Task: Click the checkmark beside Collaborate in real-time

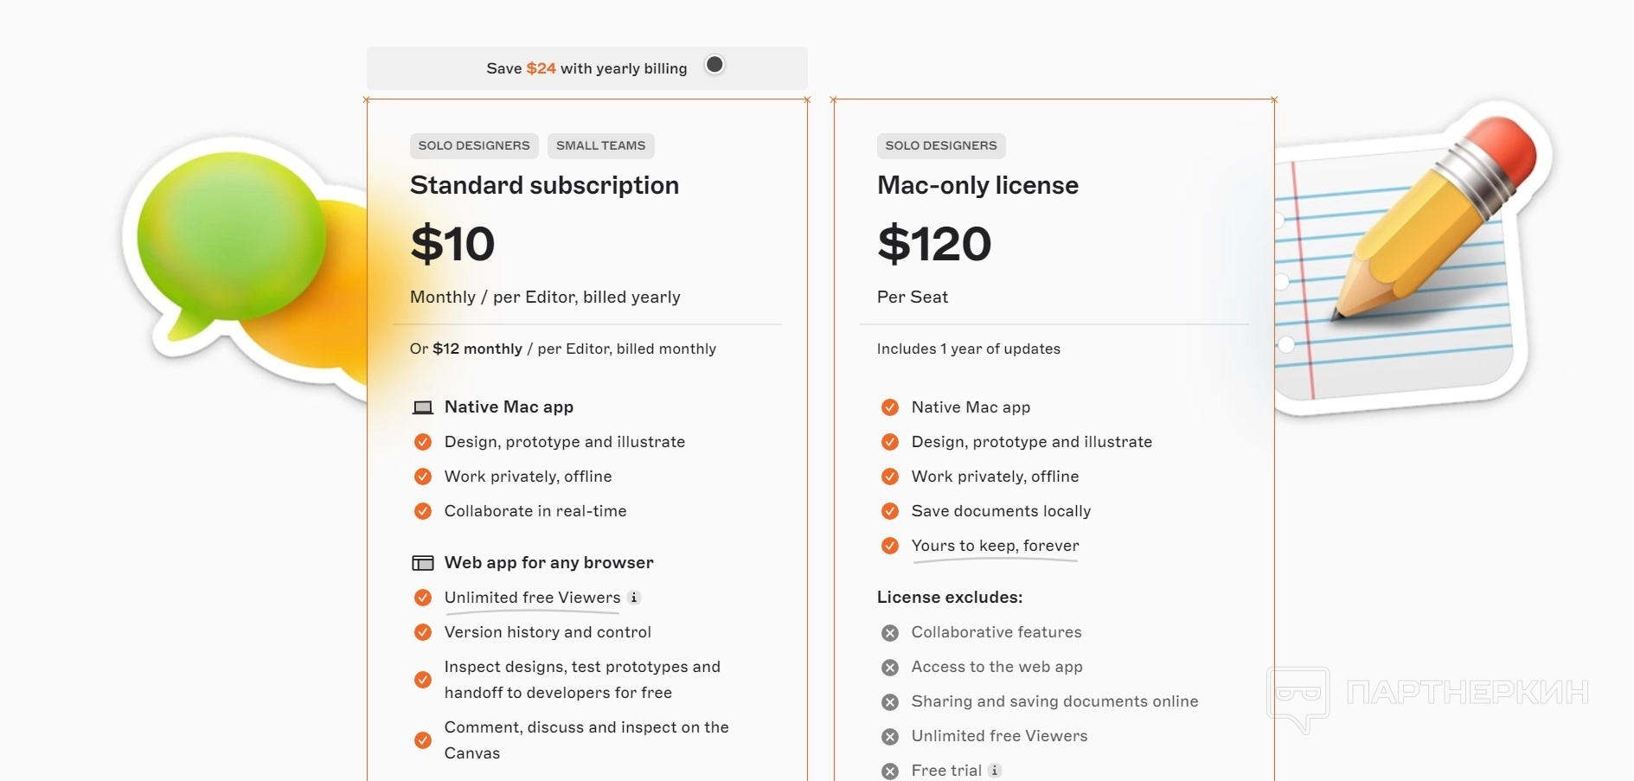Action: 422,511
